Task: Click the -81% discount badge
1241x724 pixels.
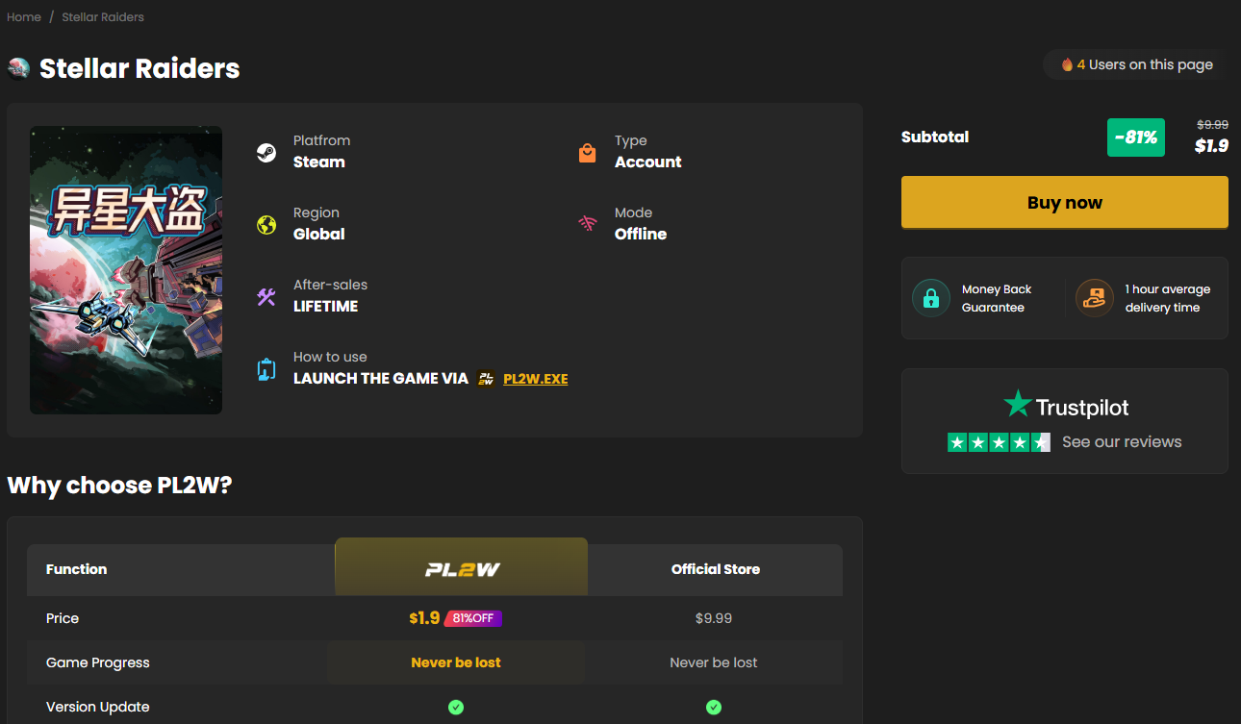Action: [x=1136, y=137]
